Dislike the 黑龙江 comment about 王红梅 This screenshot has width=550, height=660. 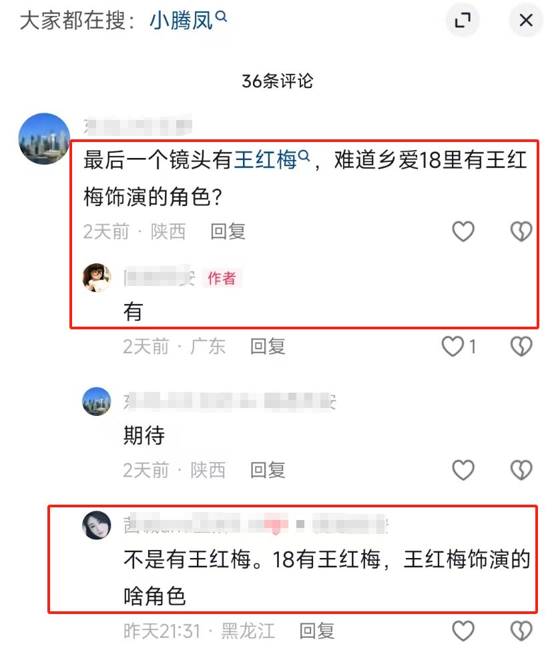521,631
